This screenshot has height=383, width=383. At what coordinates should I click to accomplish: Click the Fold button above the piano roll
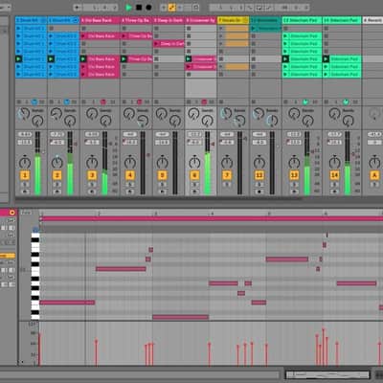tap(26, 213)
